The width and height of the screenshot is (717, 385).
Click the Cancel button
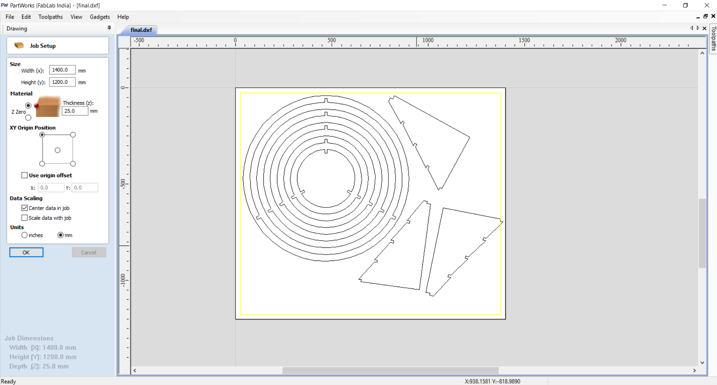(89, 252)
